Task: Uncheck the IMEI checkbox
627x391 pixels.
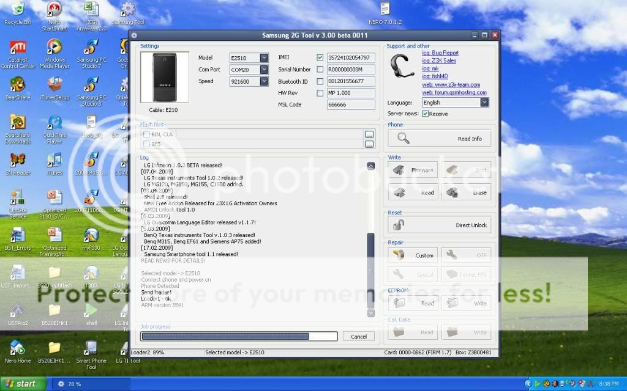Action: [x=320, y=57]
